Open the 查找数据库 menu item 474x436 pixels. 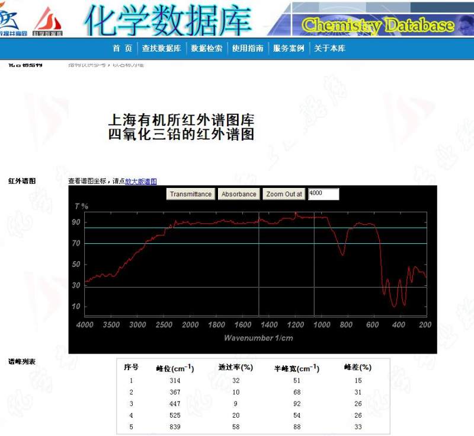point(161,48)
